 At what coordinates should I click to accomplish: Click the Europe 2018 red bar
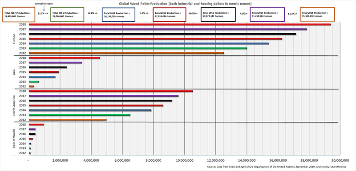[180, 24]
